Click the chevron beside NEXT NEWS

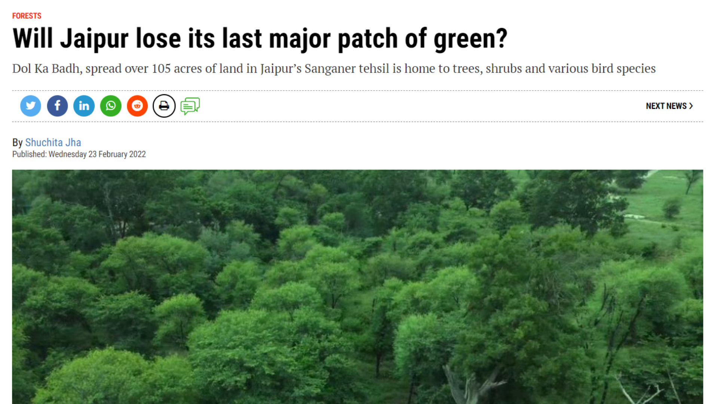pos(691,106)
